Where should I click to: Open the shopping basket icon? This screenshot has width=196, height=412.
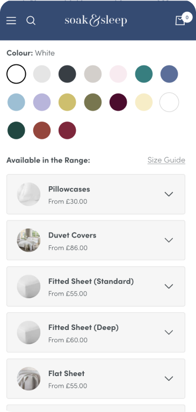pos(180,20)
